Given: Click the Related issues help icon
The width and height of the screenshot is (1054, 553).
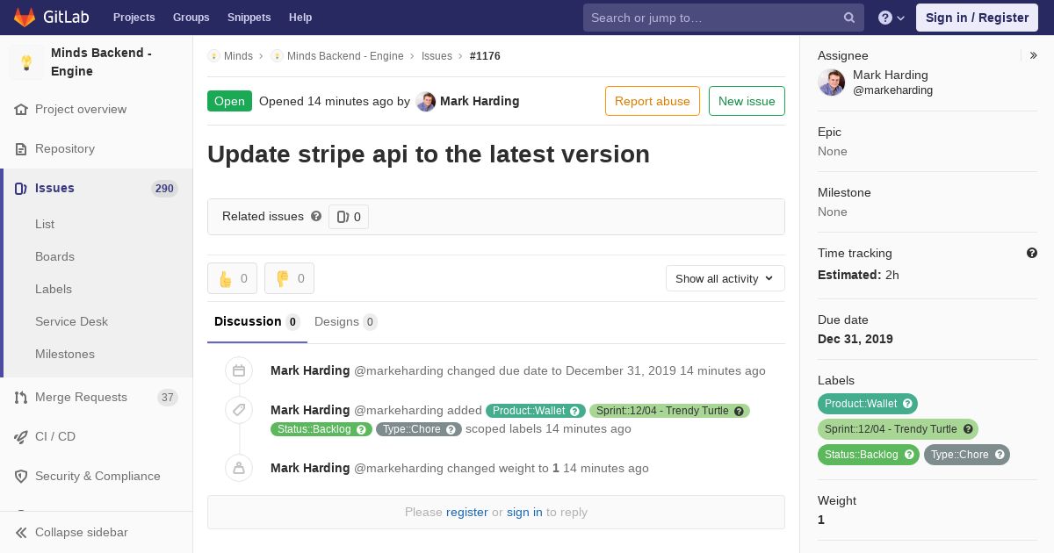Looking at the screenshot, I should [316, 216].
